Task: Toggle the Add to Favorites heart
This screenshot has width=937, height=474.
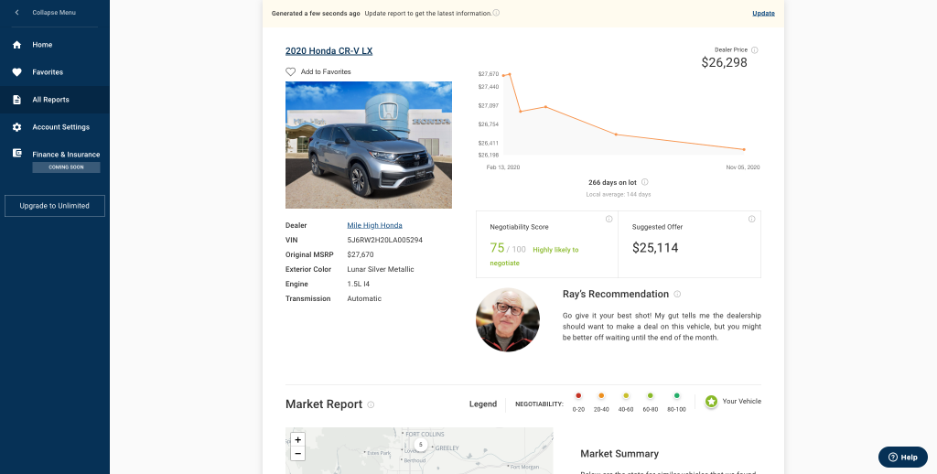Action: click(x=290, y=71)
